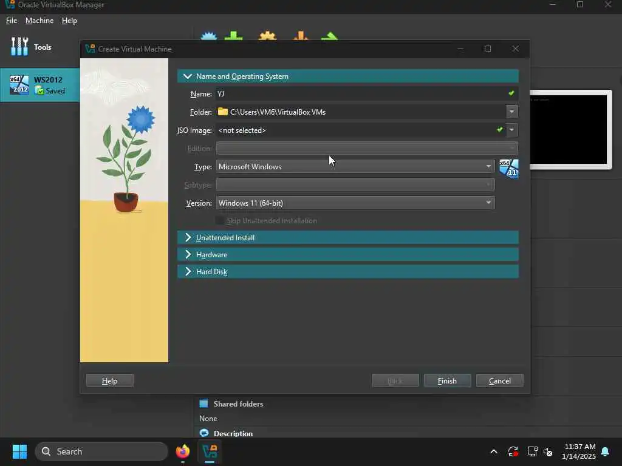The image size is (622, 466).
Task: Open the Help menu in the menu bar
Action: tap(69, 21)
